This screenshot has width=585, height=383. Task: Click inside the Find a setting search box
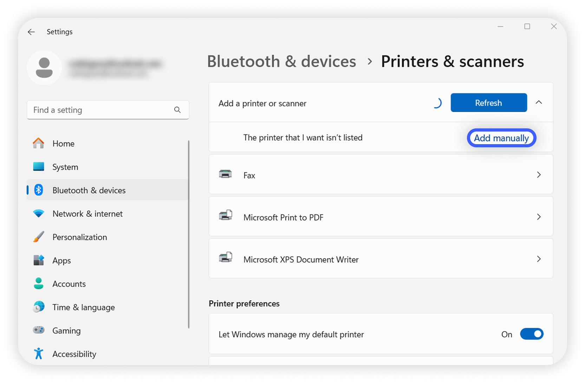click(x=98, y=110)
